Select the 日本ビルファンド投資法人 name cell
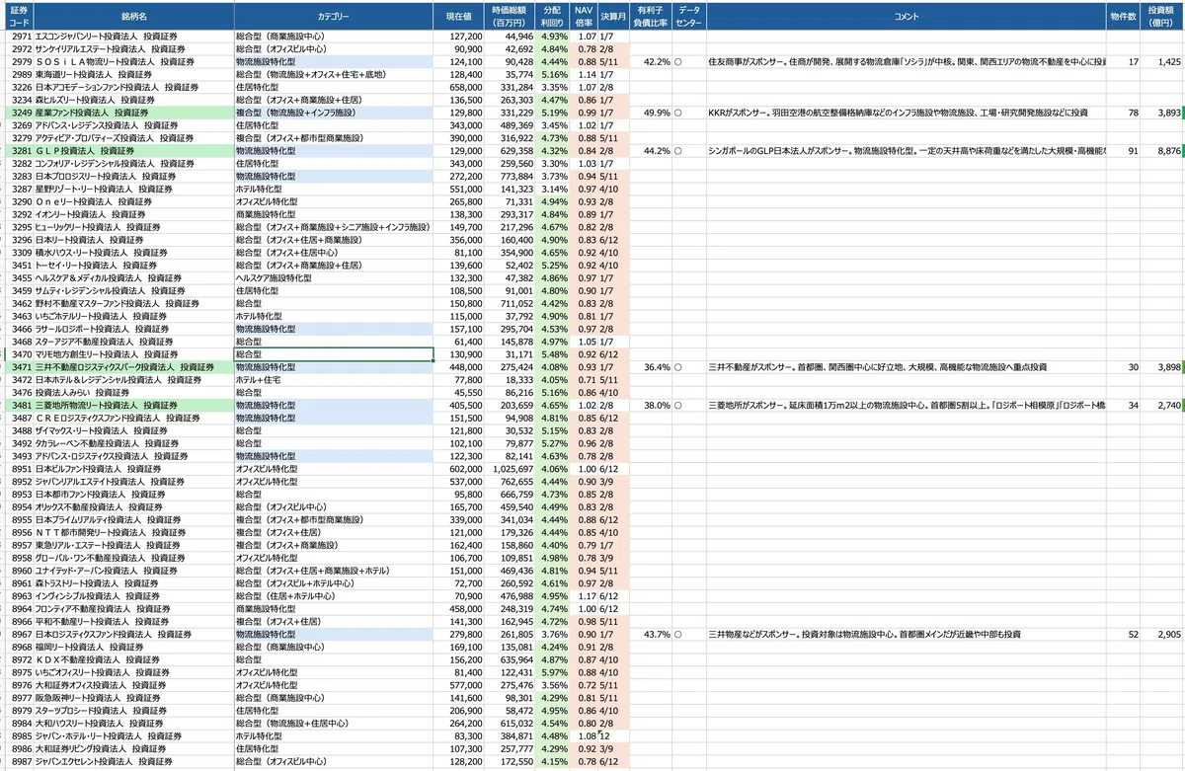 pos(134,469)
